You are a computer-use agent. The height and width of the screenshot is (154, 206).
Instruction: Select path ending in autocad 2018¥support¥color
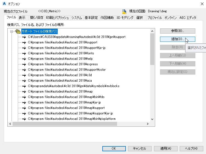67,70
